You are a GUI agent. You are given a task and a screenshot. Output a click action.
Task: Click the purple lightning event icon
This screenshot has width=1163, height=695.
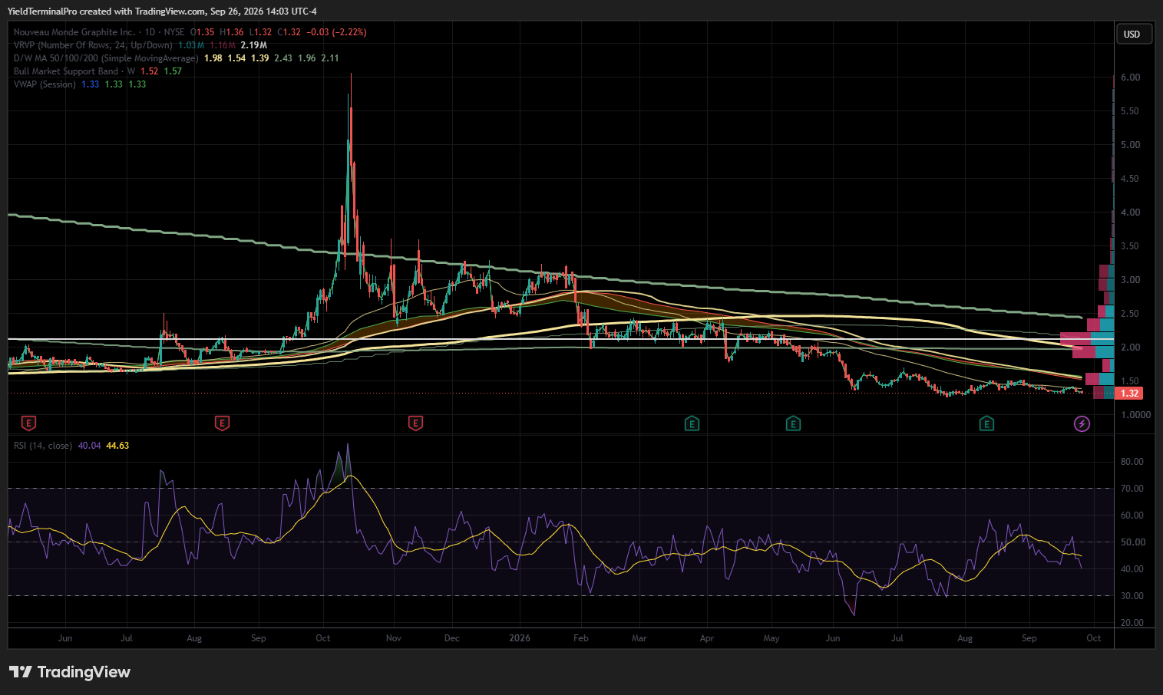1082,423
